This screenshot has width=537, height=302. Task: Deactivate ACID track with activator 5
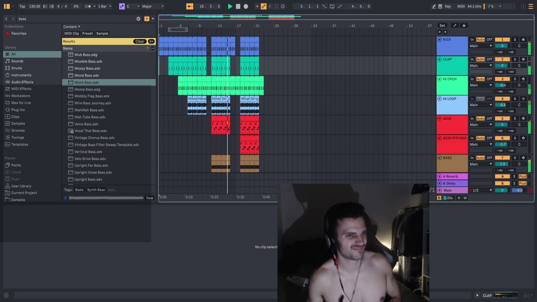click(502, 118)
